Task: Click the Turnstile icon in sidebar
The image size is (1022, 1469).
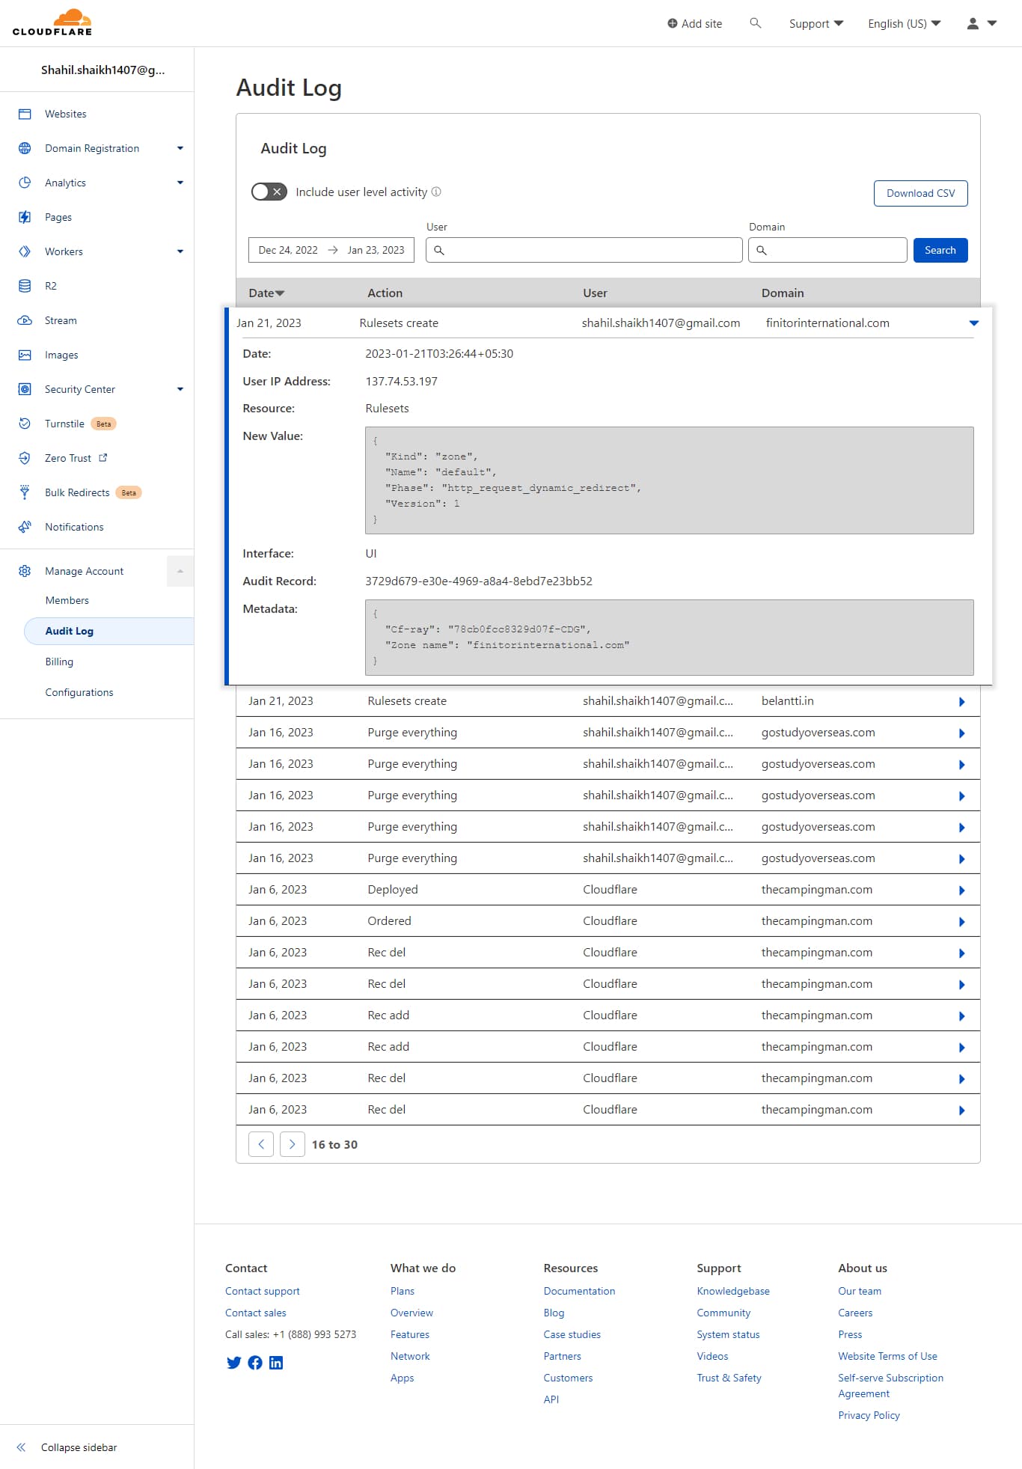Action: click(25, 424)
